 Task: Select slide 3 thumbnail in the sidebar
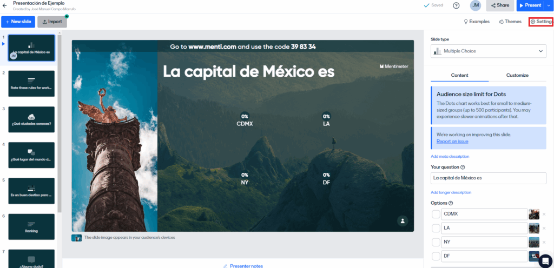[x=31, y=119]
